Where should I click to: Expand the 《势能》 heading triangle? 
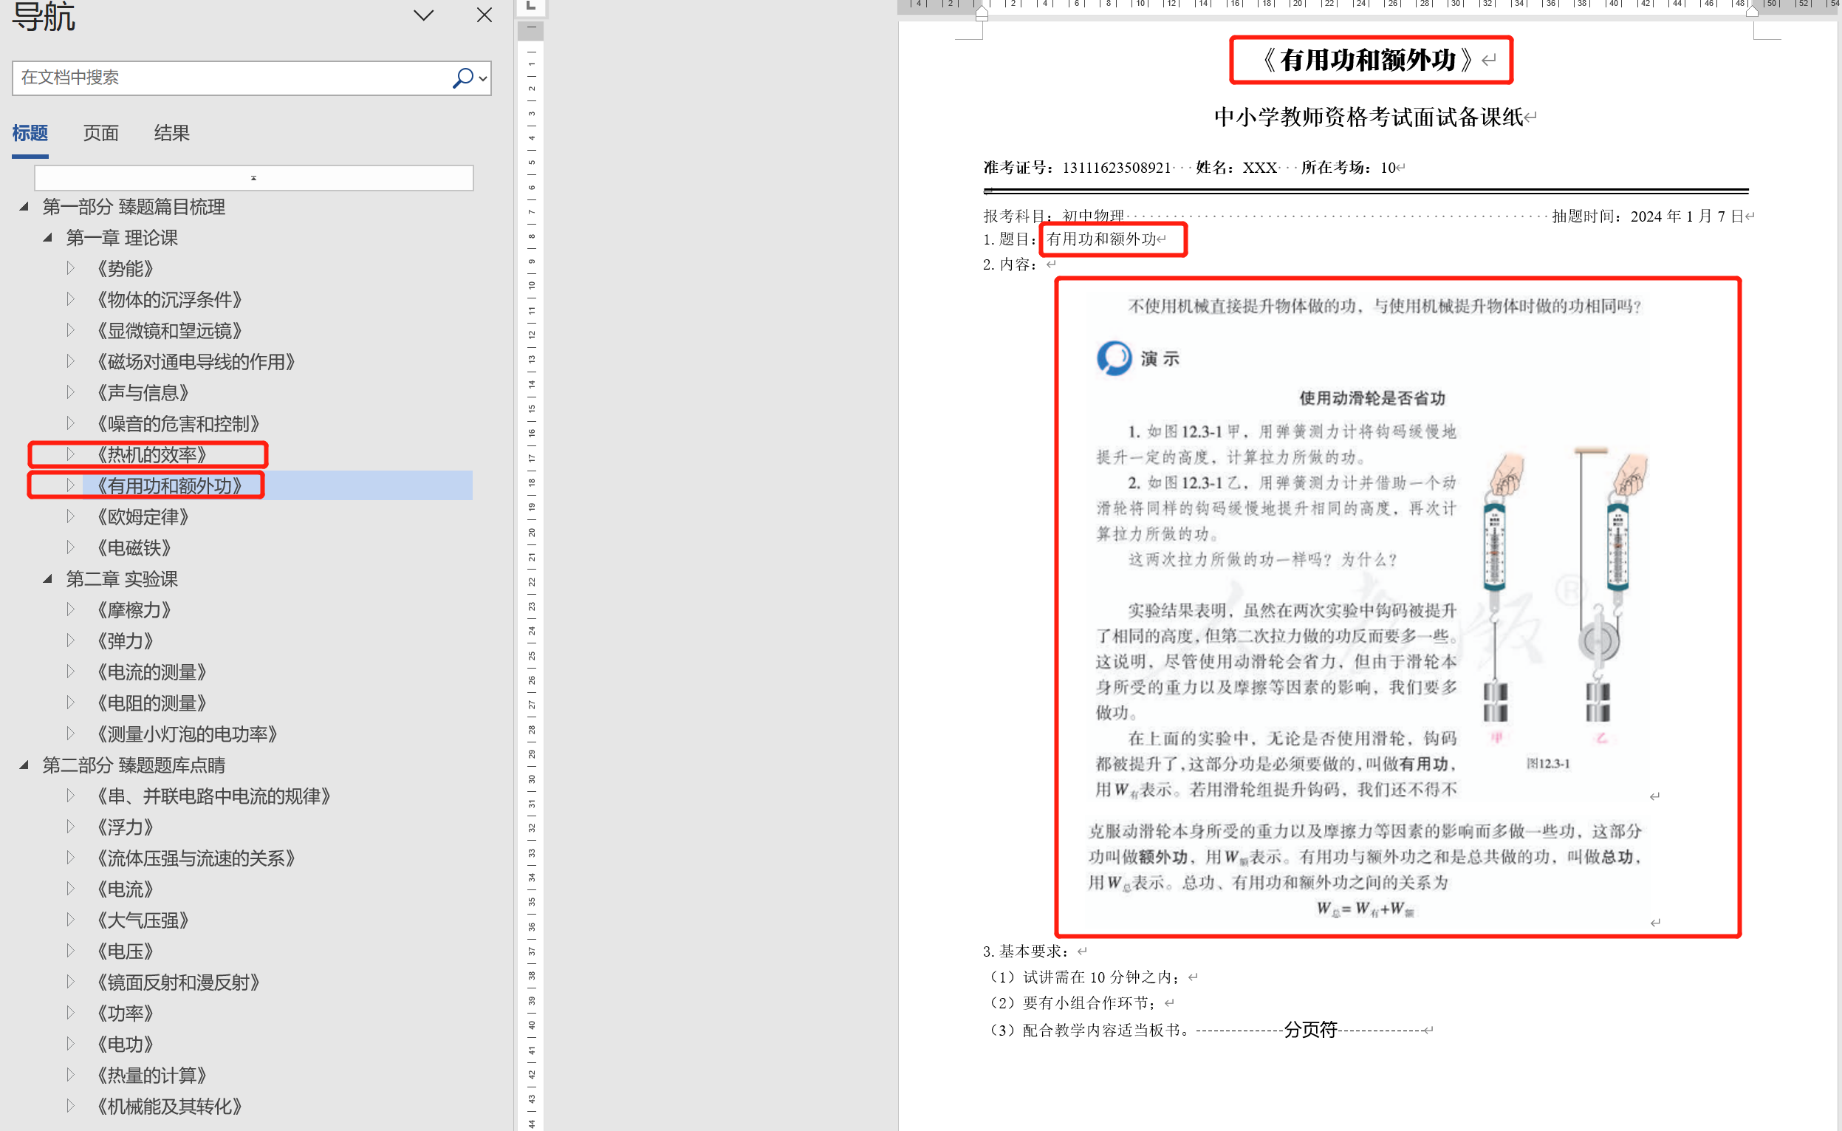70,269
